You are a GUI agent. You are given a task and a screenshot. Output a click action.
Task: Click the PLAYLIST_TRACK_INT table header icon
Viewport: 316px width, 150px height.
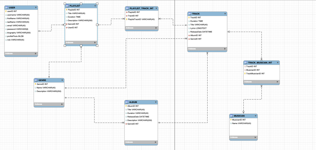coord(127,8)
